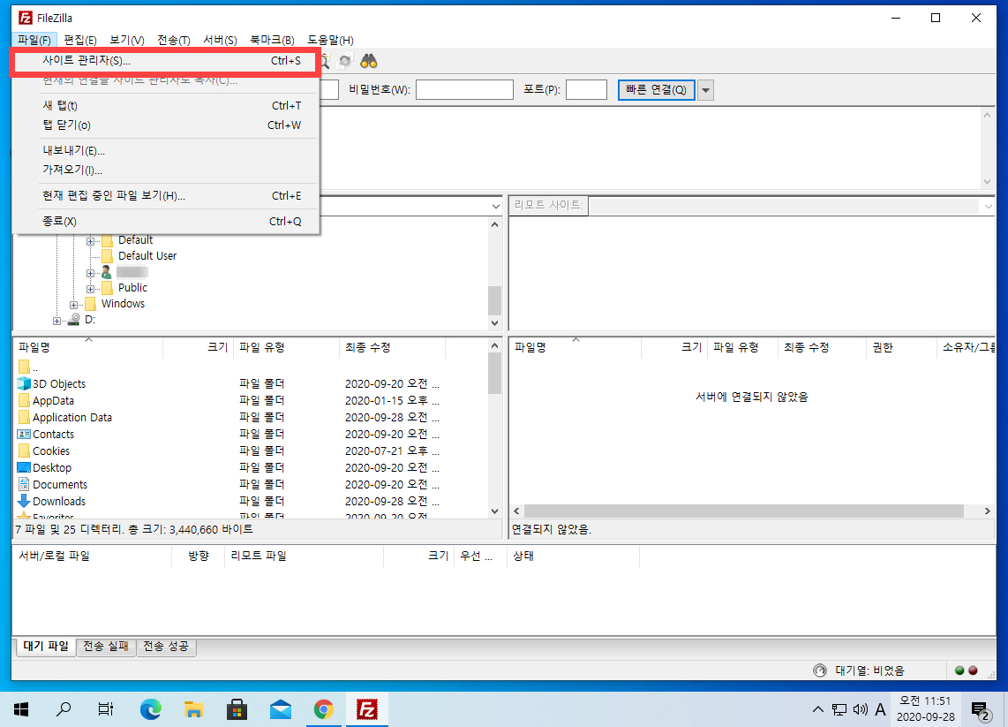
Task: Open the local site path dropdown
Action: click(495, 207)
